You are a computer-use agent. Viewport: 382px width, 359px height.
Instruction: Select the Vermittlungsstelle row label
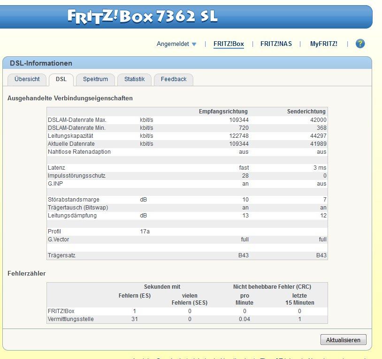[71, 319]
